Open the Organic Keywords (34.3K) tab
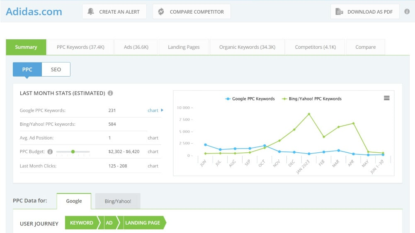 tap(247, 47)
